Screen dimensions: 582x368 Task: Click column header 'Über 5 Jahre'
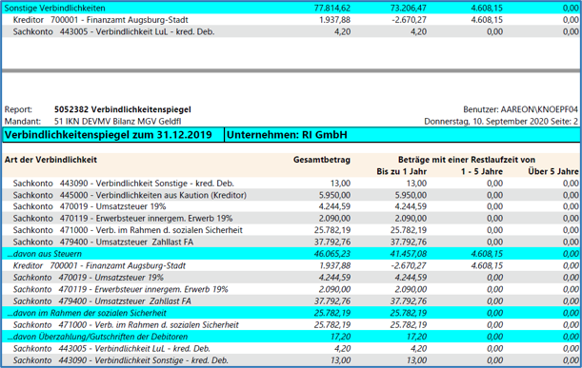tap(553, 171)
